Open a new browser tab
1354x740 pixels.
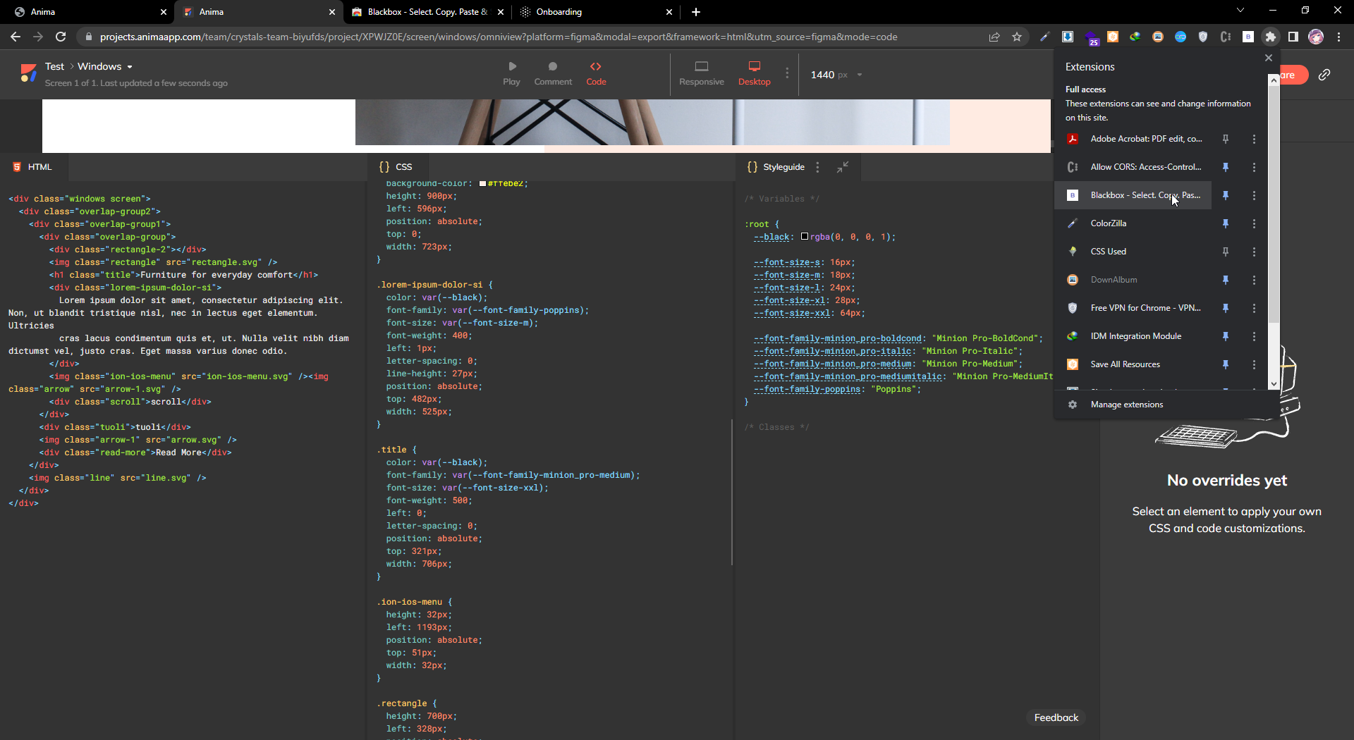click(696, 12)
